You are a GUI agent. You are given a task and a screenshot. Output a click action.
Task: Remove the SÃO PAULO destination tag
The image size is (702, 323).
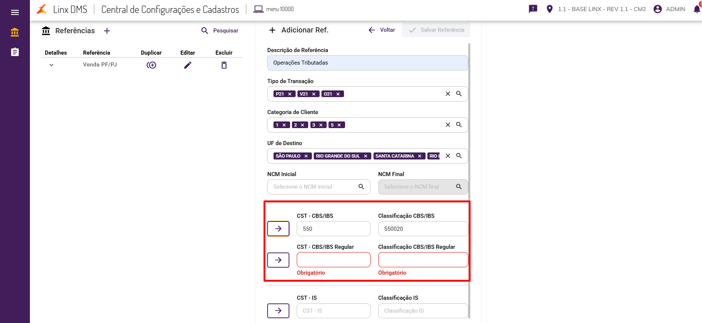(306, 156)
